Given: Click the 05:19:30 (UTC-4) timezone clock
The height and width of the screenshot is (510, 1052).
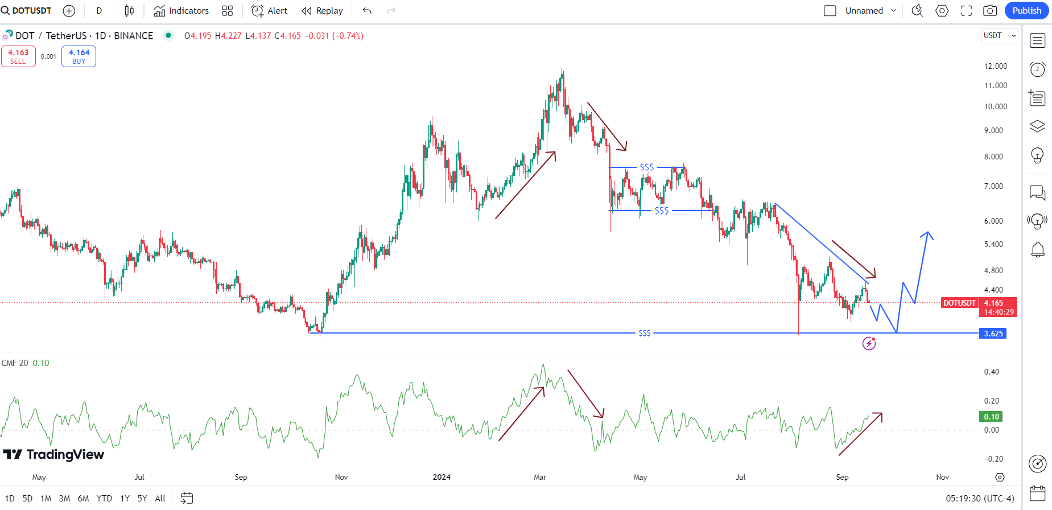Looking at the screenshot, I should (980, 498).
